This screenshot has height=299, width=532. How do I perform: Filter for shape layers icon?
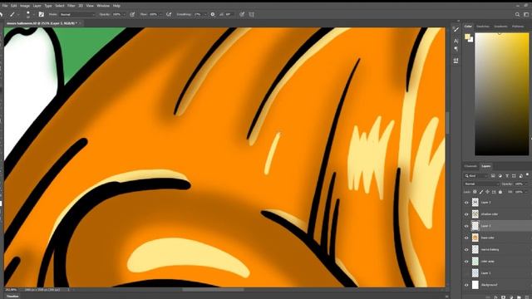pyautogui.click(x=514, y=175)
